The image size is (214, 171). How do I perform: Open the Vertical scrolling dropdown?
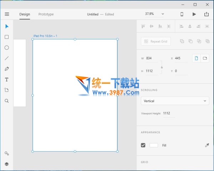tap(175, 101)
